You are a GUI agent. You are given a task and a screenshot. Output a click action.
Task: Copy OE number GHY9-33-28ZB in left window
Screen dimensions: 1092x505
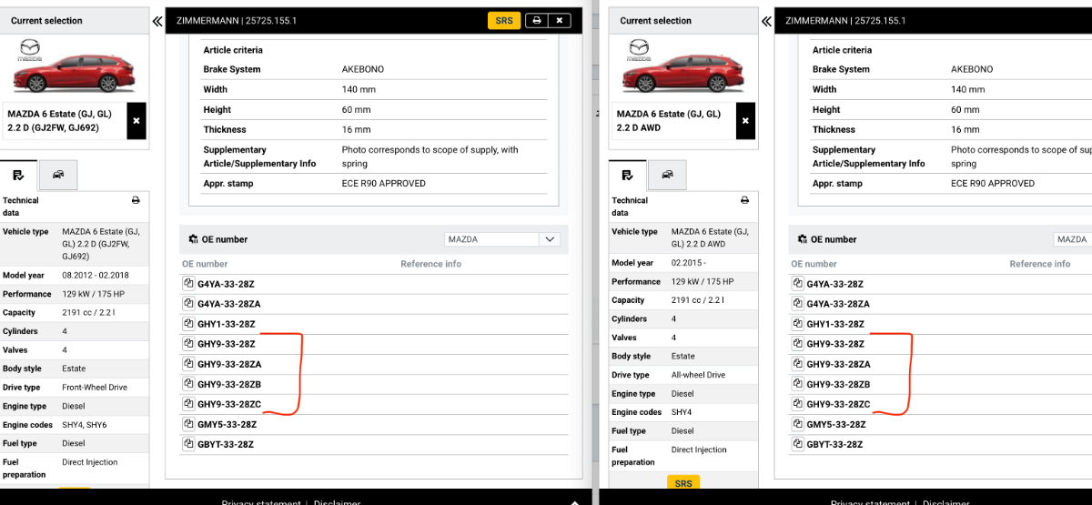click(x=189, y=384)
